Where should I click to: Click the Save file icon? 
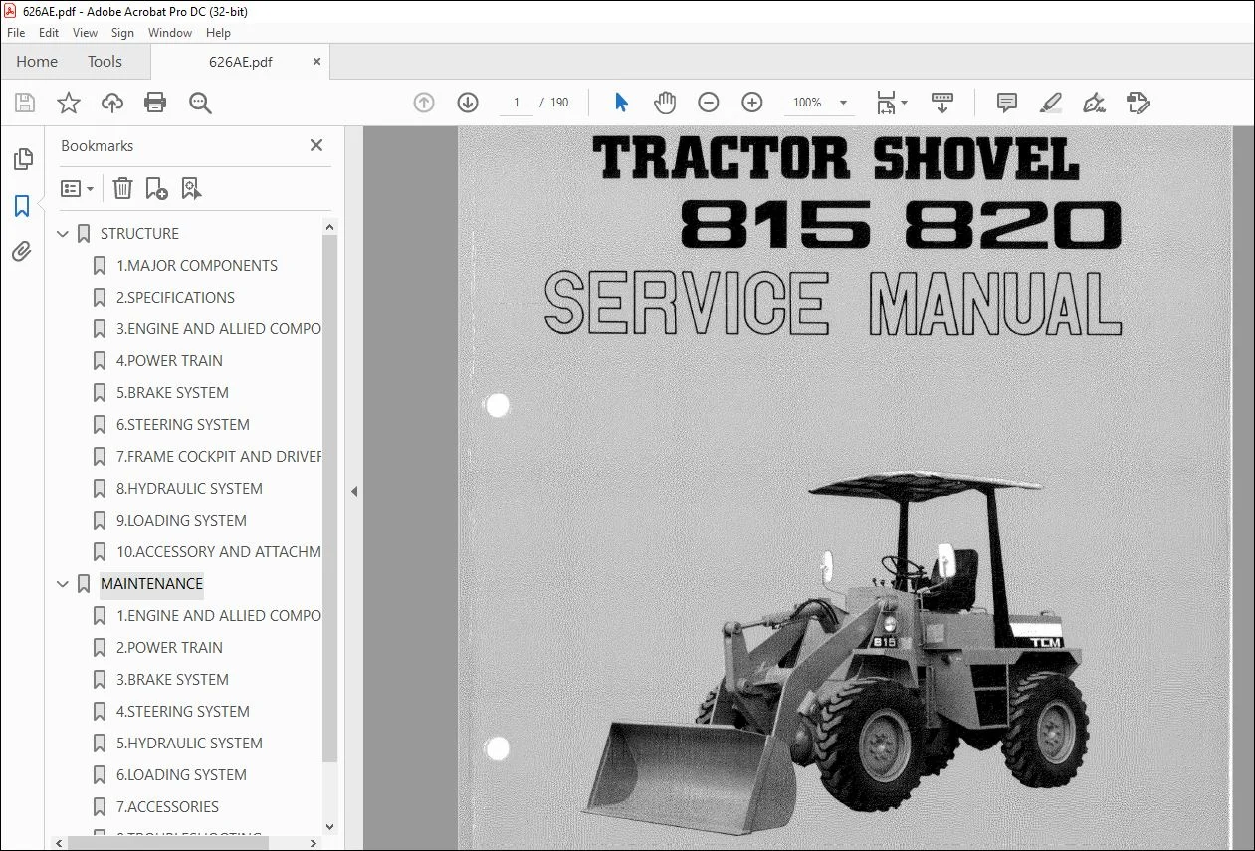pyautogui.click(x=25, y=103)
